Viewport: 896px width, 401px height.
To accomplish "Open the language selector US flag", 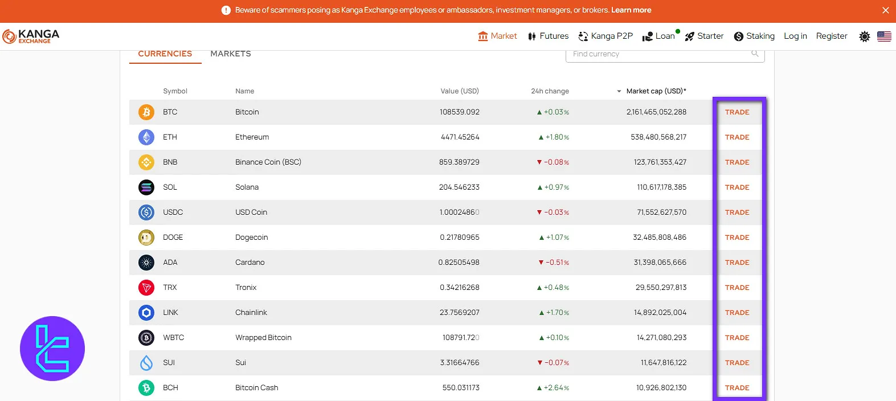I will 884,36.
